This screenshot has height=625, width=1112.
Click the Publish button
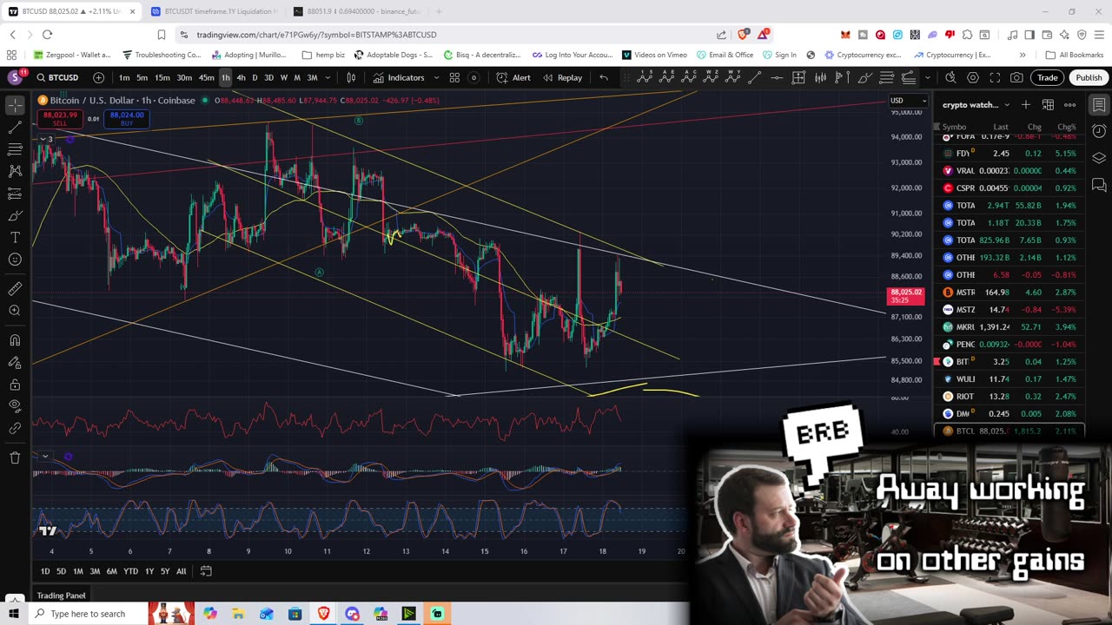(x=1089, y=78)
